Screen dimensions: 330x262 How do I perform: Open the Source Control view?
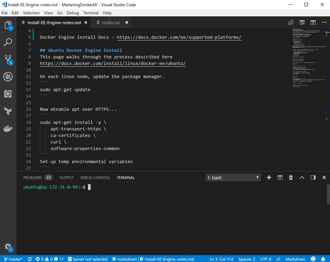[8, 59]
